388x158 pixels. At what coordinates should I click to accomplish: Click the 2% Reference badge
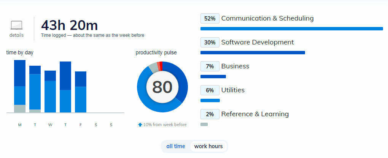(210, 114)
